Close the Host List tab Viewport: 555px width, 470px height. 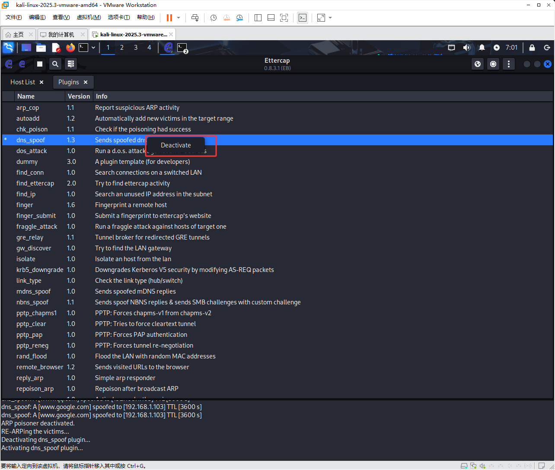(41, 82)
